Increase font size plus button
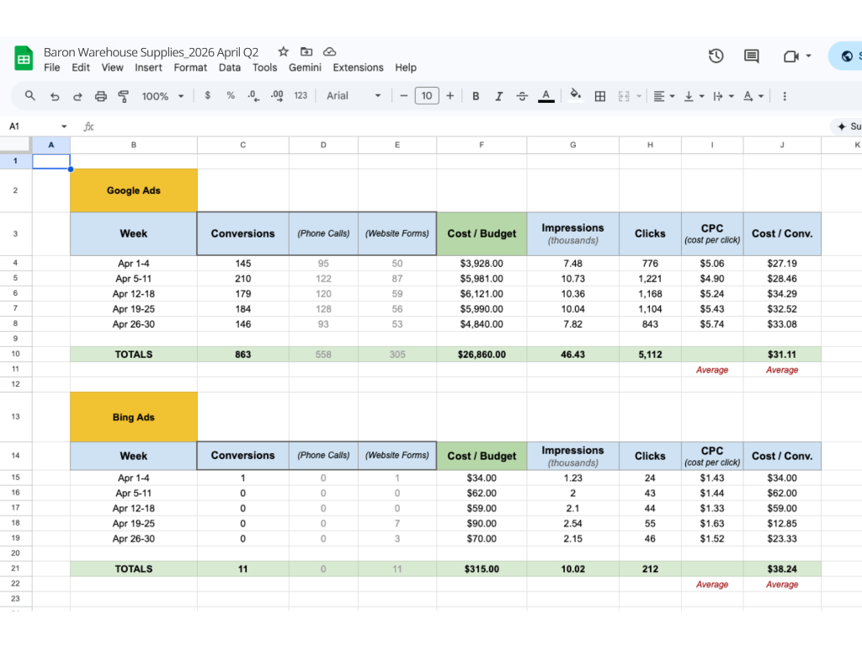The image size is (862, 647). point(450,96)
